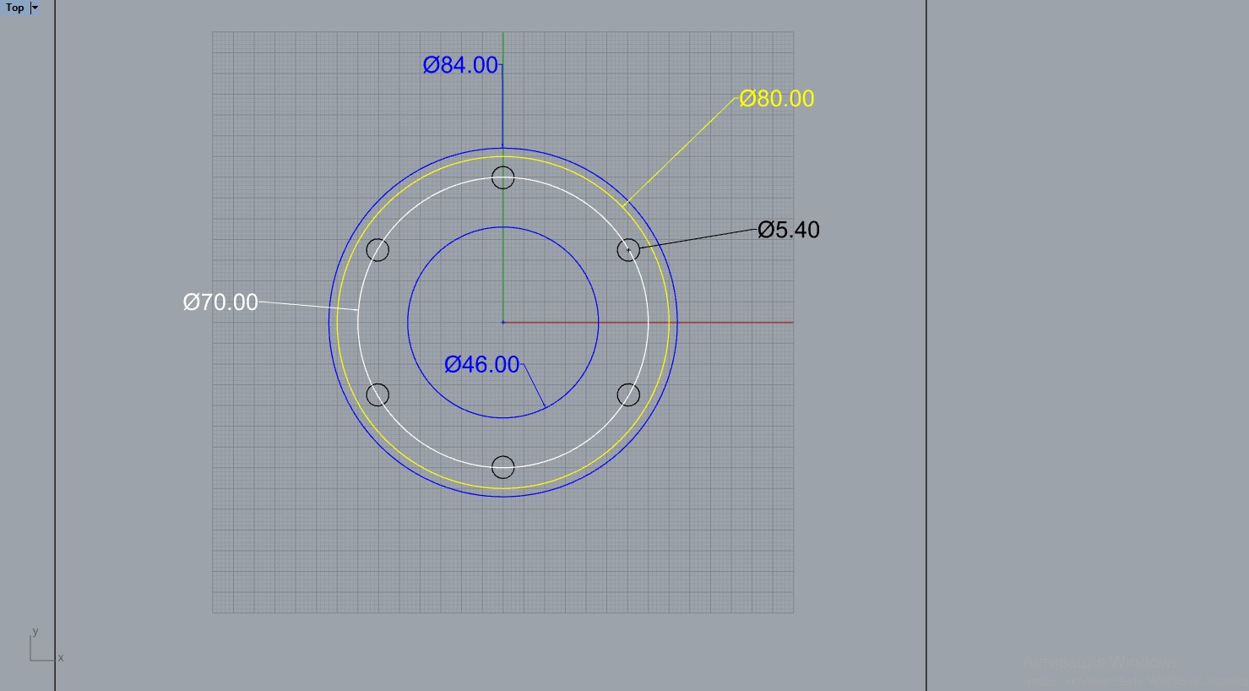Select the Ø46.00 dimension text
The image size is (1249, 691).
[481, 365]
